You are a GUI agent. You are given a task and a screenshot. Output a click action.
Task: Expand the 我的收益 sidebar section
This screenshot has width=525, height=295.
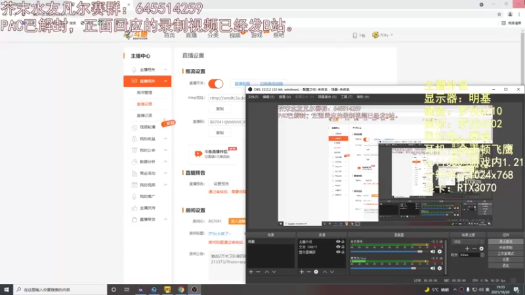(165, 139)
